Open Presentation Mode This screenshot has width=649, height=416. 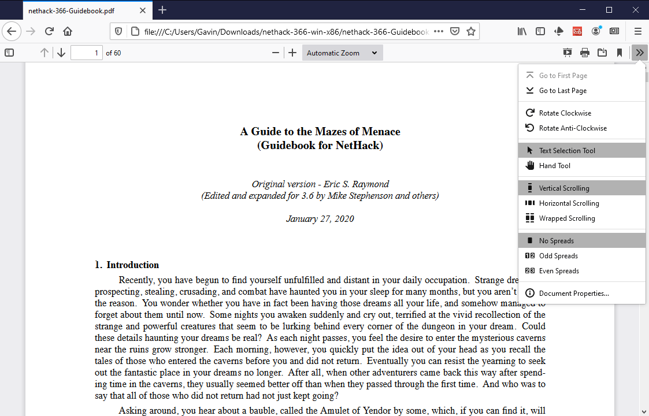[567, 53]
